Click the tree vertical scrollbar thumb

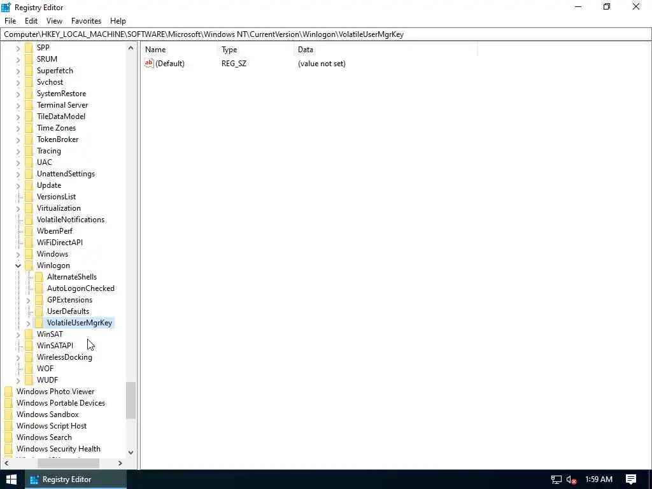coord(131,400)
